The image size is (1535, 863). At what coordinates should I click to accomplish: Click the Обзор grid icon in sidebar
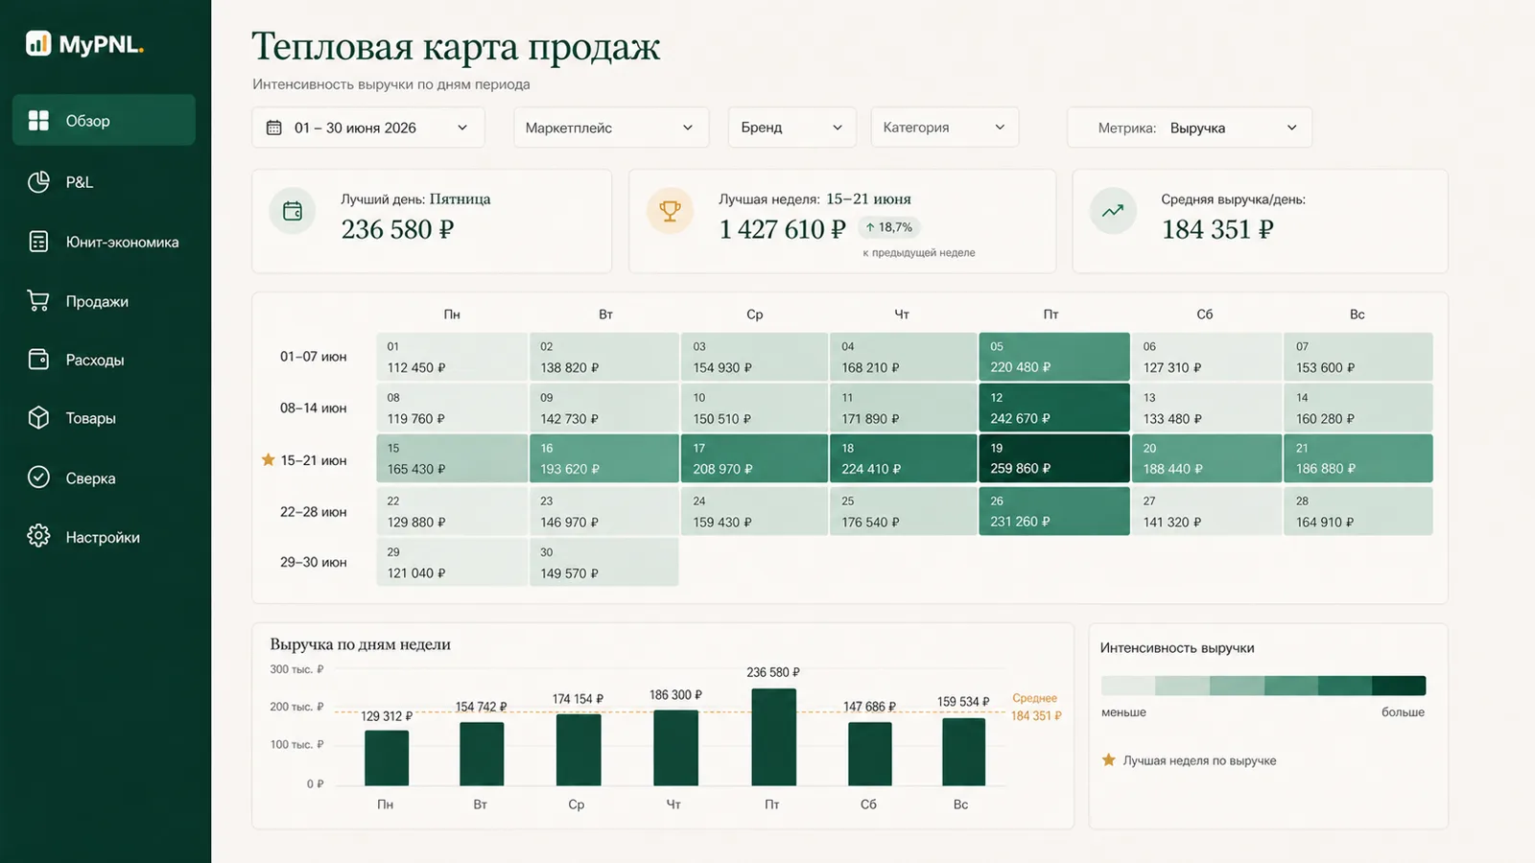coord(38,120)
